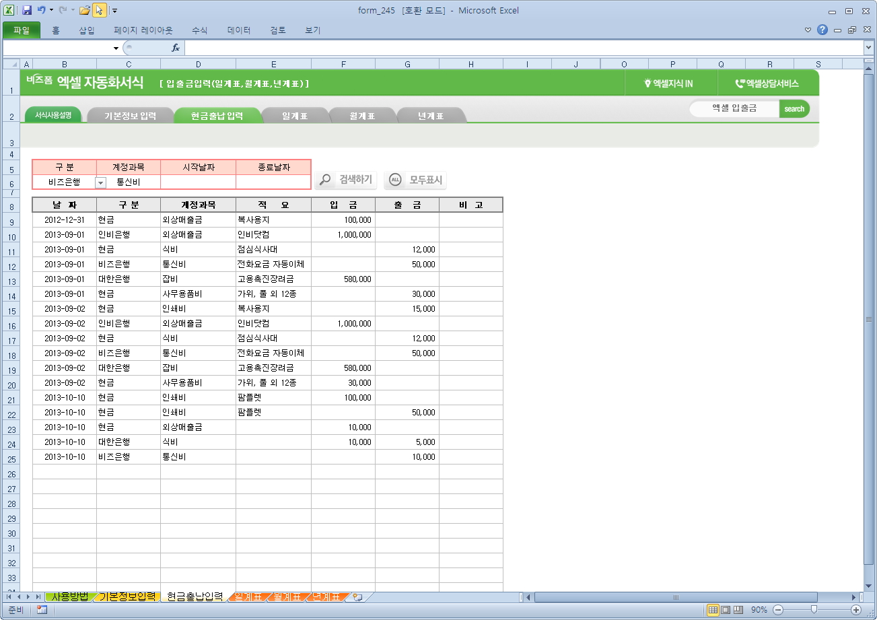
Task: Click the Save icon in quick access toolbar
Action: [x=27, y=11]
